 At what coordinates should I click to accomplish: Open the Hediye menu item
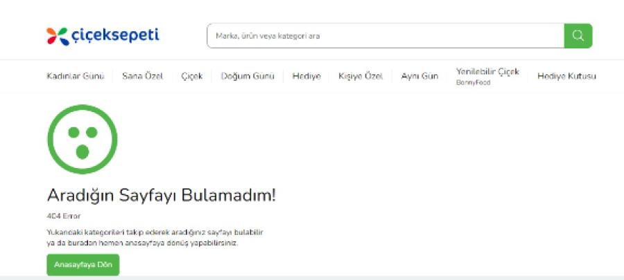[306, 76]
